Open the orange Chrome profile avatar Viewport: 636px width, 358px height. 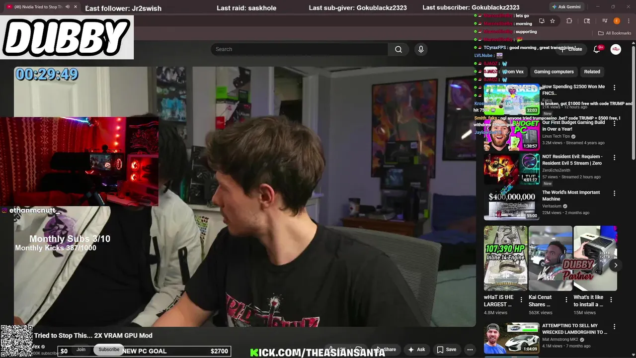[x=617, y=21]
